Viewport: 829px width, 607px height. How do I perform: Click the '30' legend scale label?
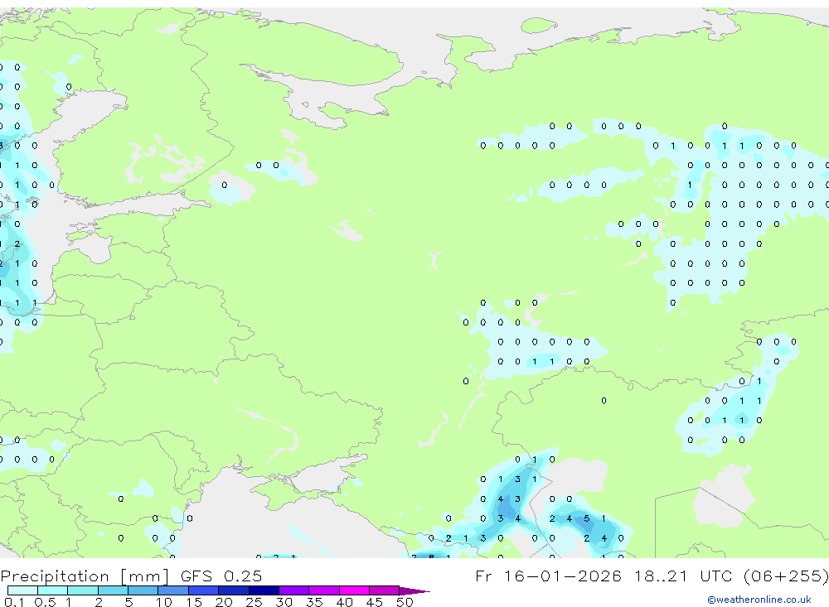pyautogui.click(x=284, y=602)
